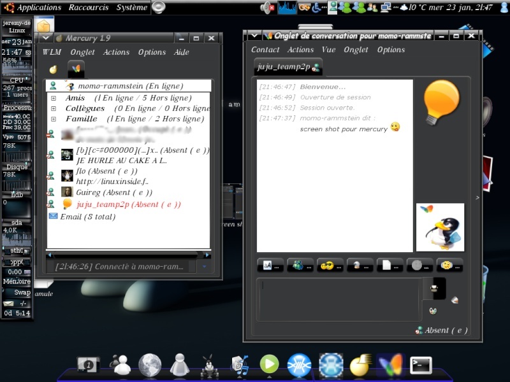Click the muted volume icon in top panel
The width and height of the screenshot is (510, 382).
tap(268, 7)
